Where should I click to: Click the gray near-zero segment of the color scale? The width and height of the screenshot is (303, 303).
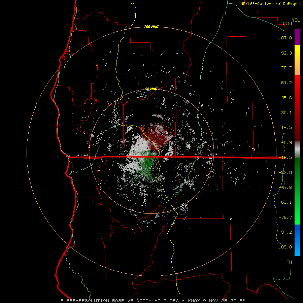click(297, 149)
